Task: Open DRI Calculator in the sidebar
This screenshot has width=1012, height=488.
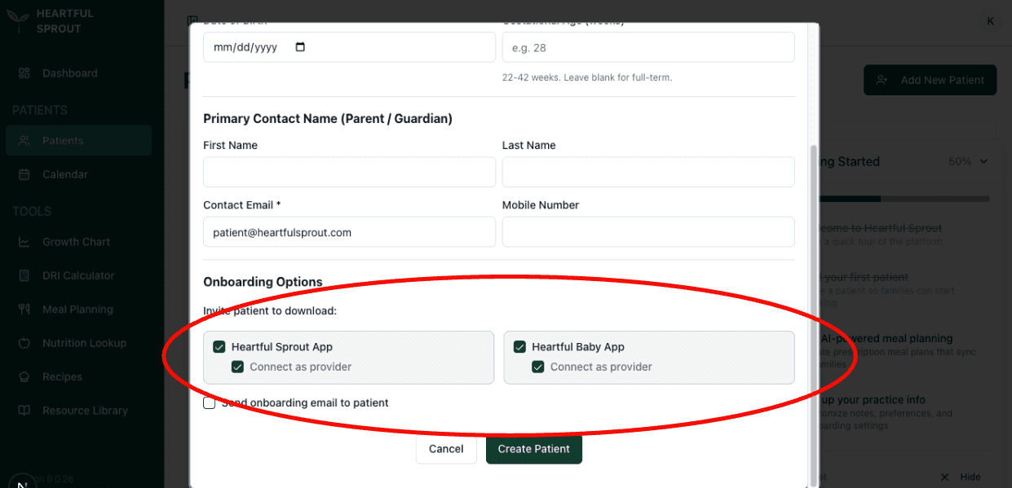Action: click(78, 275)
